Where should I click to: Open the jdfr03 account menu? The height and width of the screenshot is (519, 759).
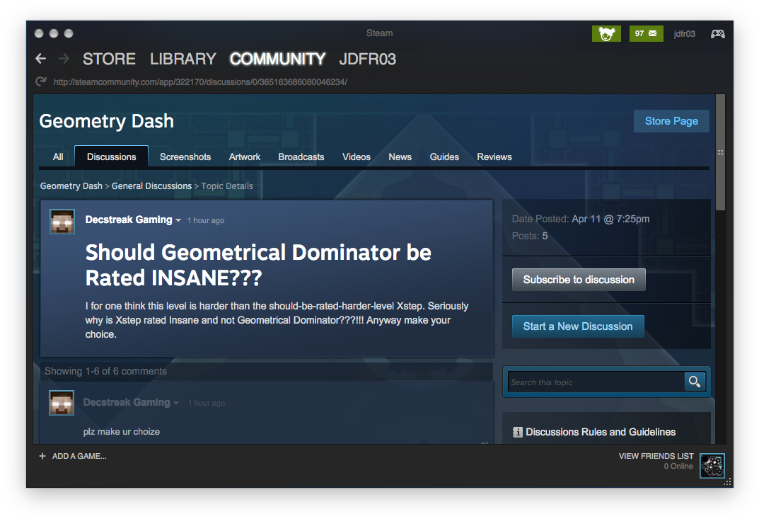[x=684, y=33]
